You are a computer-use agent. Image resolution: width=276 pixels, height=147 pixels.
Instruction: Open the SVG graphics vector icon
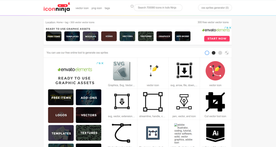122,71
